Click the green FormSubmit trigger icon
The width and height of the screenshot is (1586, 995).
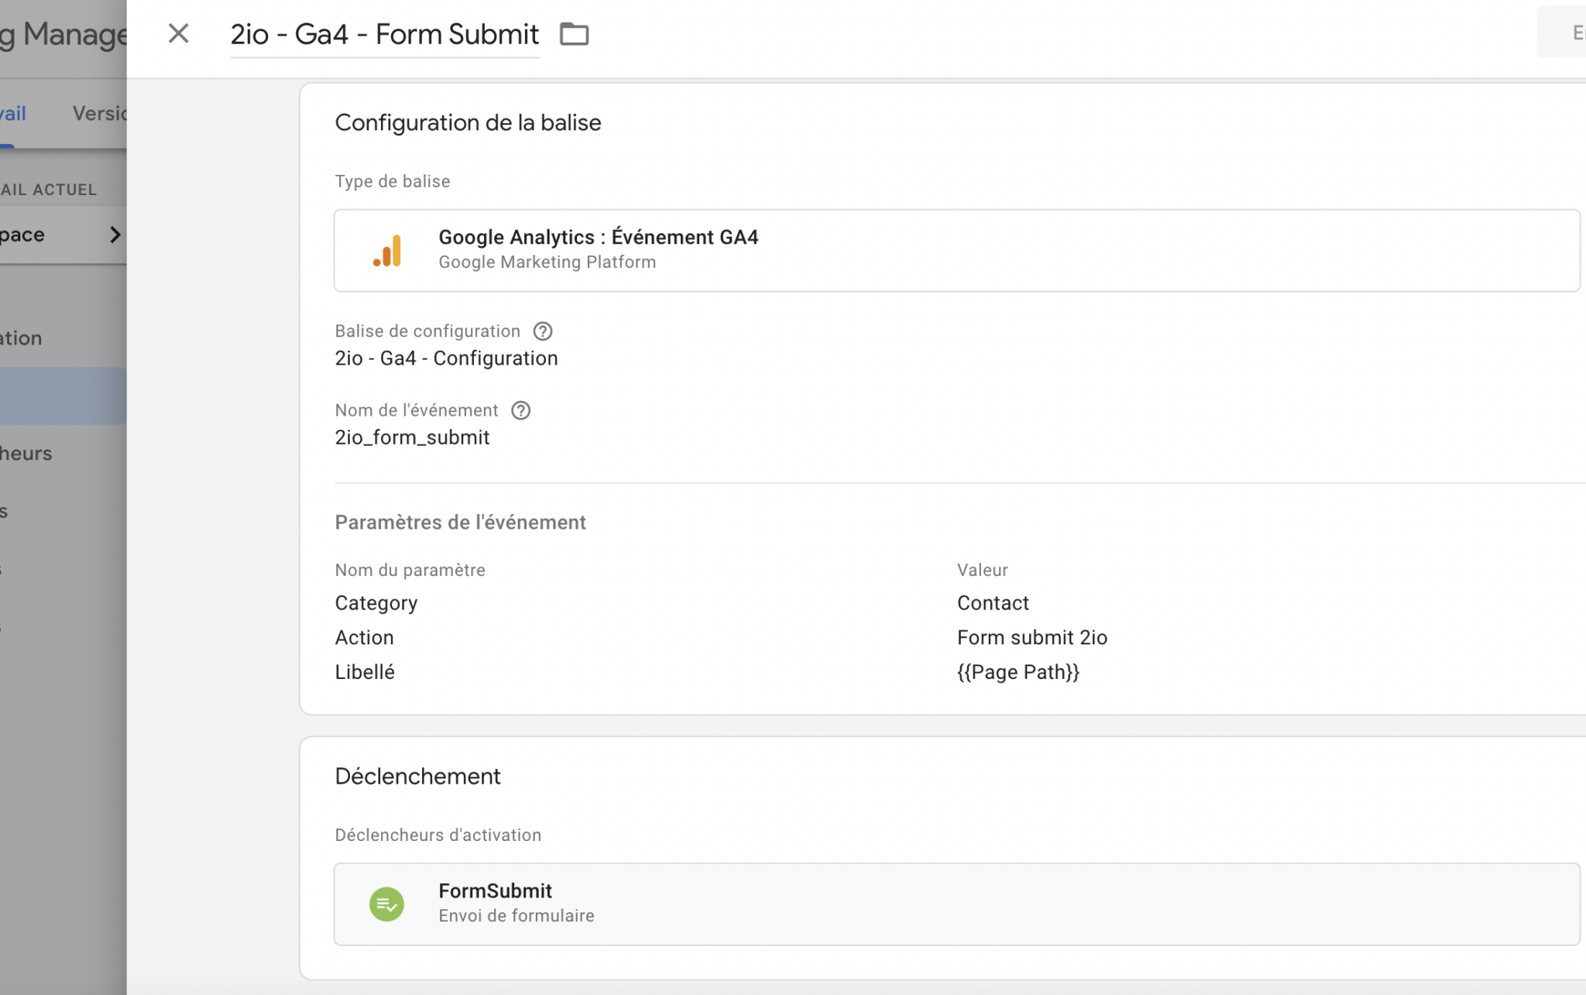[386, 904]
